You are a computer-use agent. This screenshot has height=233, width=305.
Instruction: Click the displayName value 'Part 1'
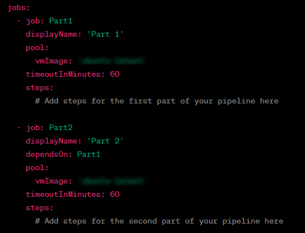105,34
